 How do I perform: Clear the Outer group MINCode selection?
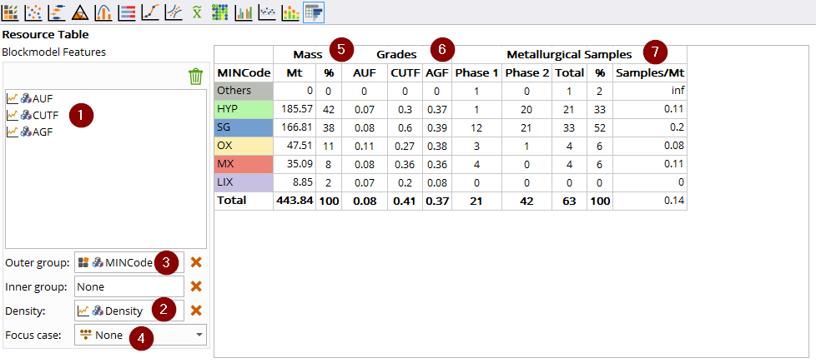coord(196,262)
